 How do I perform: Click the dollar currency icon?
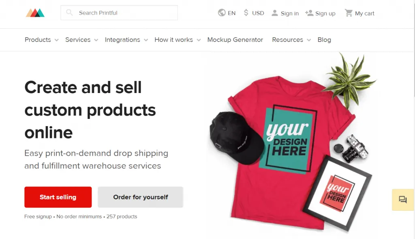coord(246,13)
